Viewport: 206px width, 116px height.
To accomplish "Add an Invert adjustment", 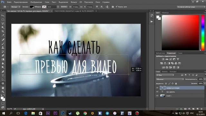I will pyautogui.click(x=163, y=67).
